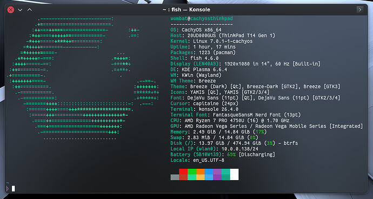The width and height of the screenshot is (373, 199).
Task: Select the orange color swatch in top row
Action: coord(201,171)
